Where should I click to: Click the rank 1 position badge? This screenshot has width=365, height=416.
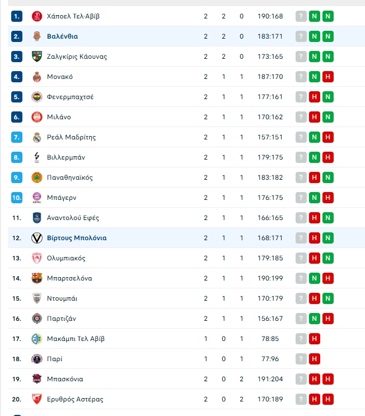tap(16, 16)
